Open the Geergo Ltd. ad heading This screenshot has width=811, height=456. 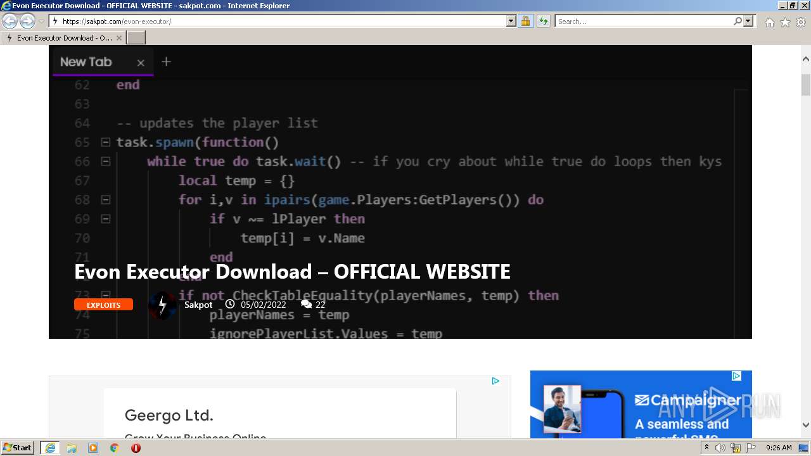pos(169,415)
